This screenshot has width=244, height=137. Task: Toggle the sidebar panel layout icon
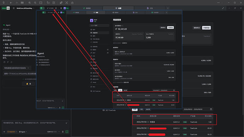(14, 8)
